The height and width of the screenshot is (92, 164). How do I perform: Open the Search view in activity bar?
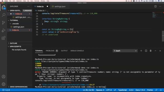click(3, 15)
